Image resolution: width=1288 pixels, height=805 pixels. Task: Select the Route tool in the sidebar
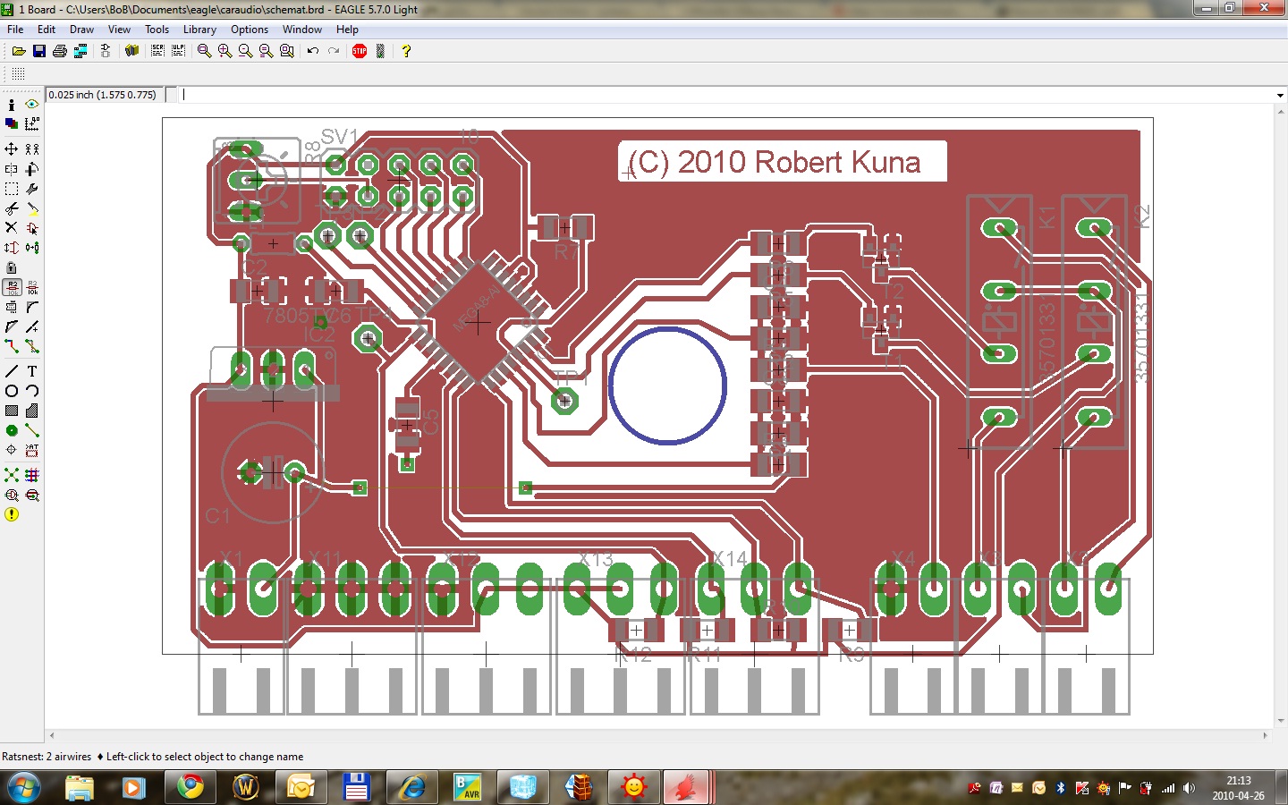pos(12,346)
